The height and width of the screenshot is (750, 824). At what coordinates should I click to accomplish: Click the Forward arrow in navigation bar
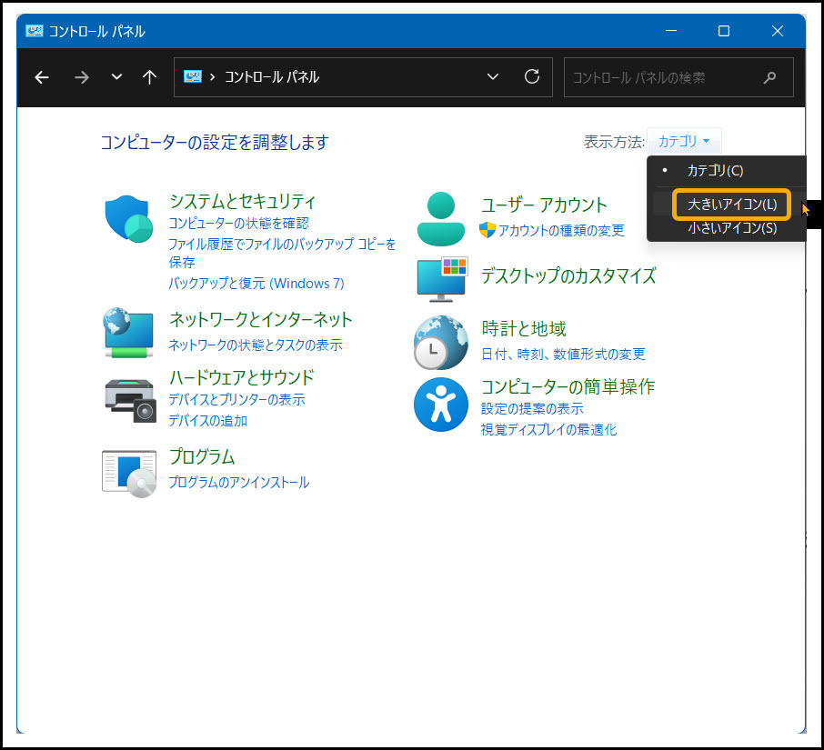click(x=82, y=78)
